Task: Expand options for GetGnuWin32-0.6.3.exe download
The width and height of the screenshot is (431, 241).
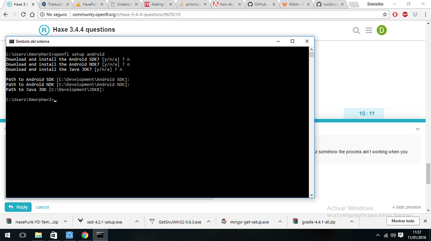Action: (x=209, y=221)
